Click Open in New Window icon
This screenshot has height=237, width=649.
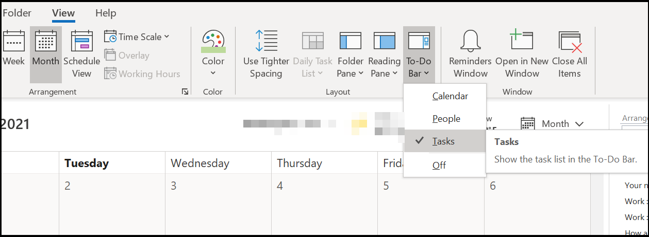point(522,41)
